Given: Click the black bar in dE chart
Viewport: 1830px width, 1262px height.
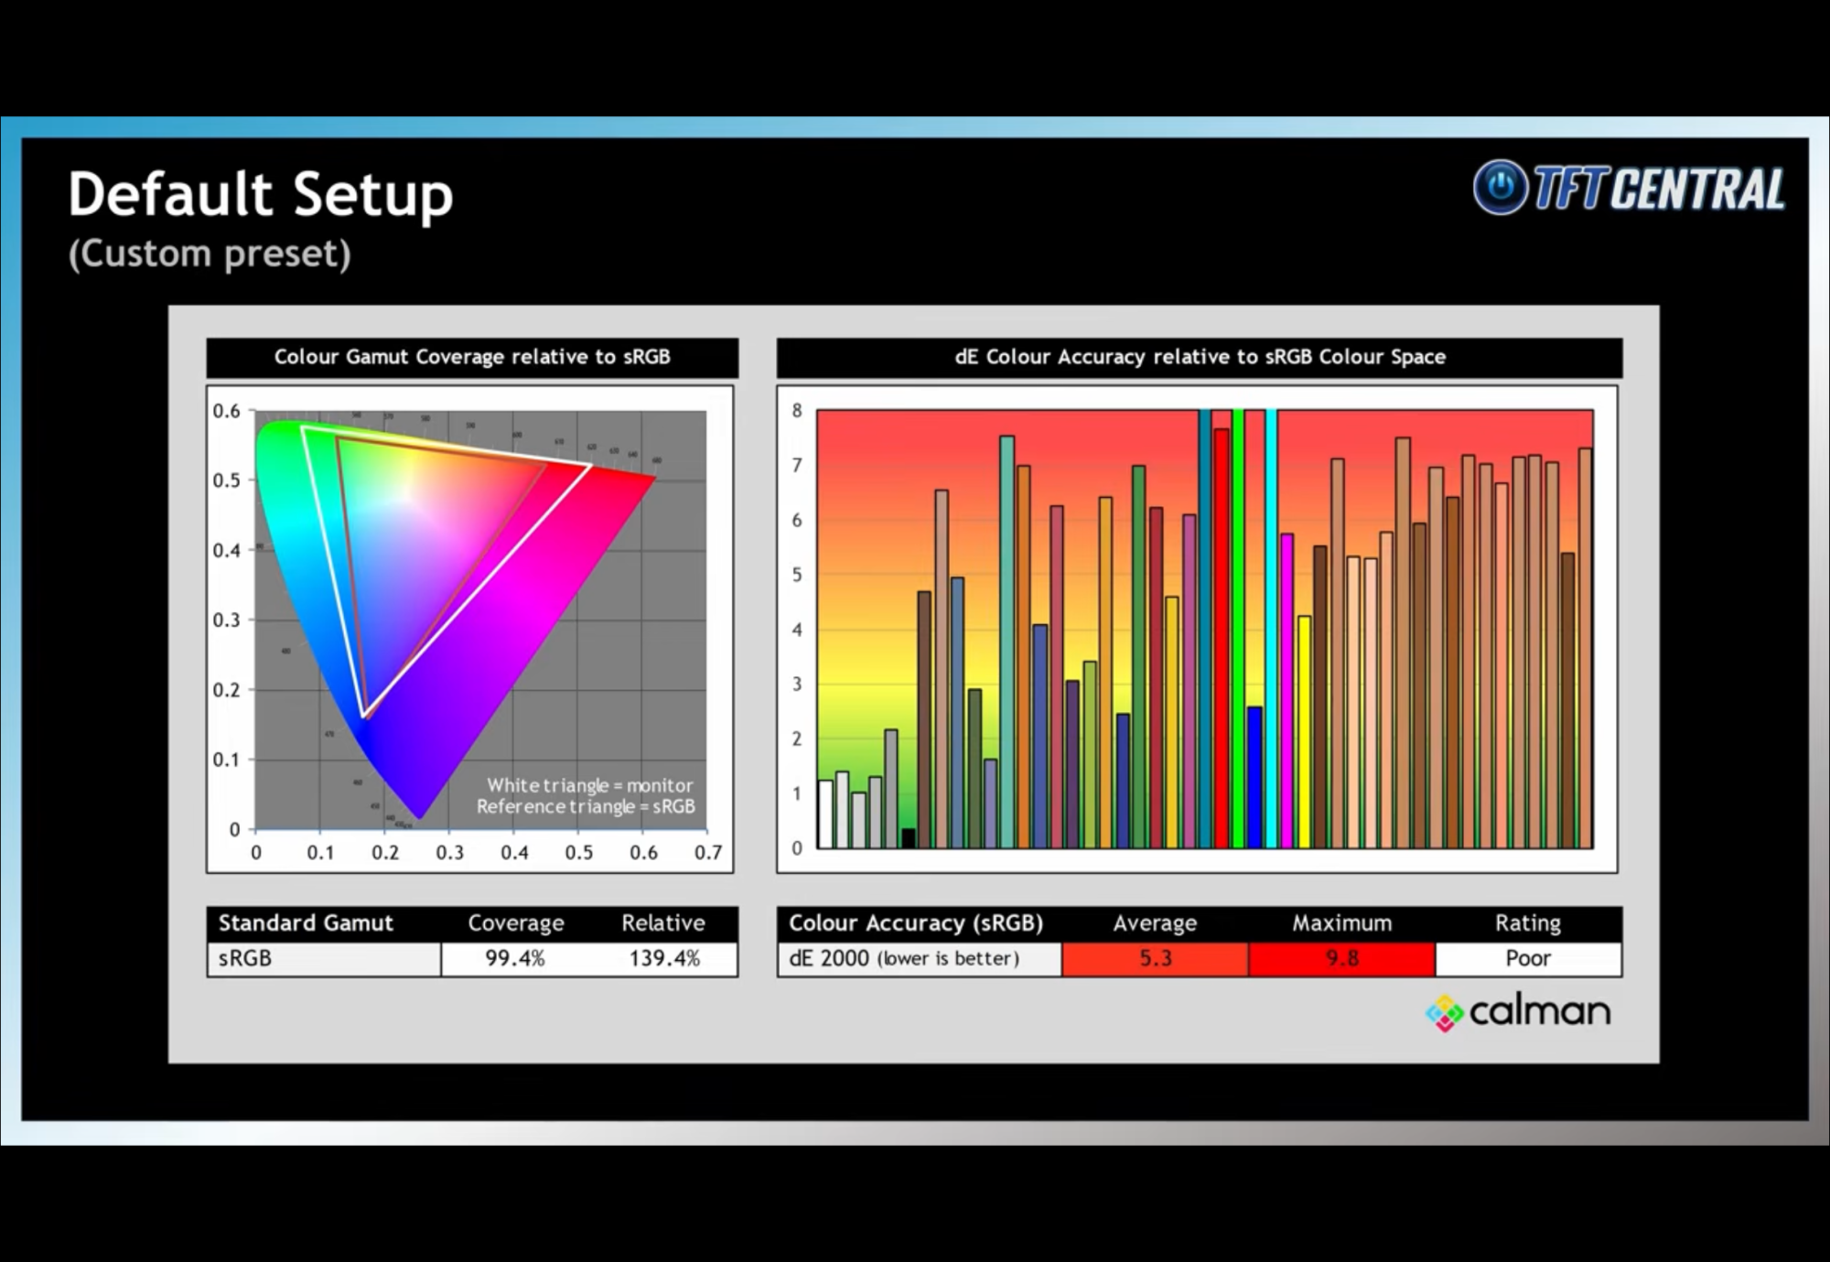Looking at the screenshot, I should [x=909, y=838].
